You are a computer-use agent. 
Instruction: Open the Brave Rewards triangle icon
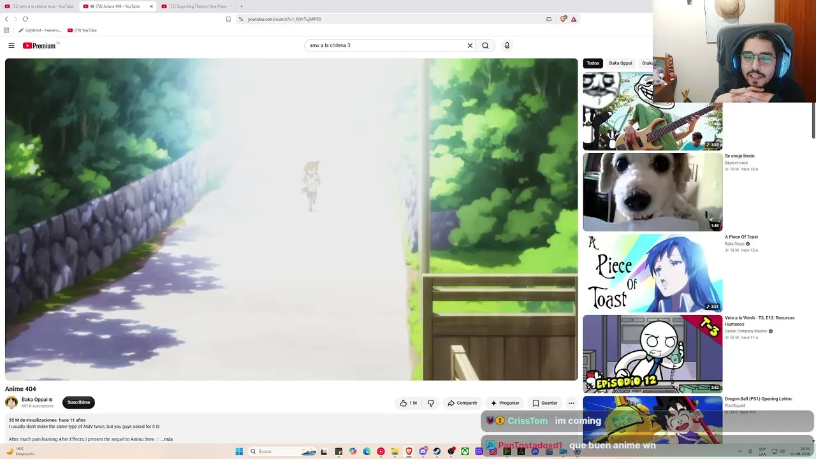(x=574, y=19)
